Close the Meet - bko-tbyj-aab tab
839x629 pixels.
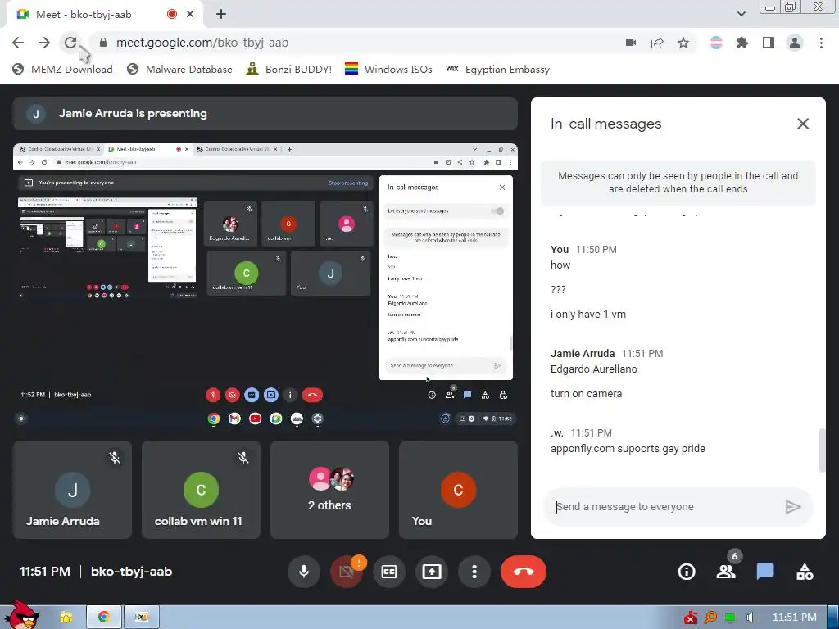click(x=190, y=15)
